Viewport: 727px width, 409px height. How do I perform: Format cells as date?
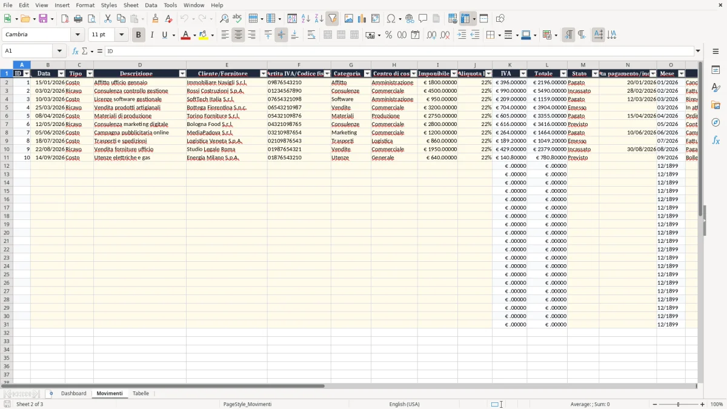[415, 35]
